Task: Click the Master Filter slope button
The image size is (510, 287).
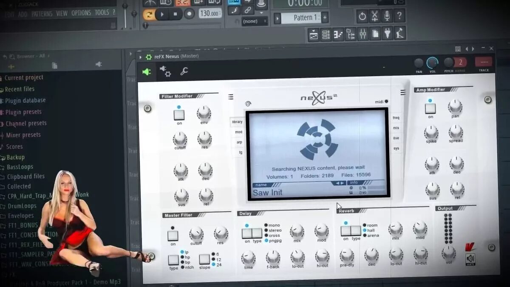Action: 204,259
